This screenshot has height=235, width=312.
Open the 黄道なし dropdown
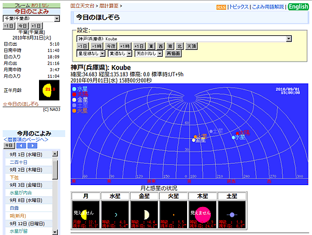click(x=120, y=54)
